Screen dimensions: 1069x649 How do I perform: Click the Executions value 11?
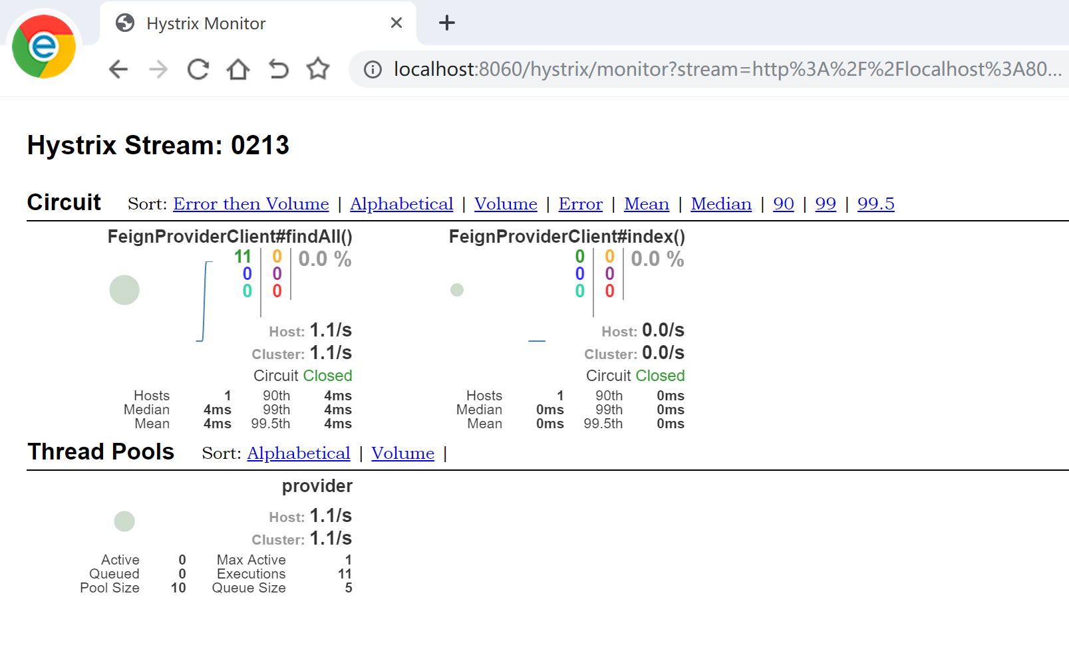click(345, 574)
